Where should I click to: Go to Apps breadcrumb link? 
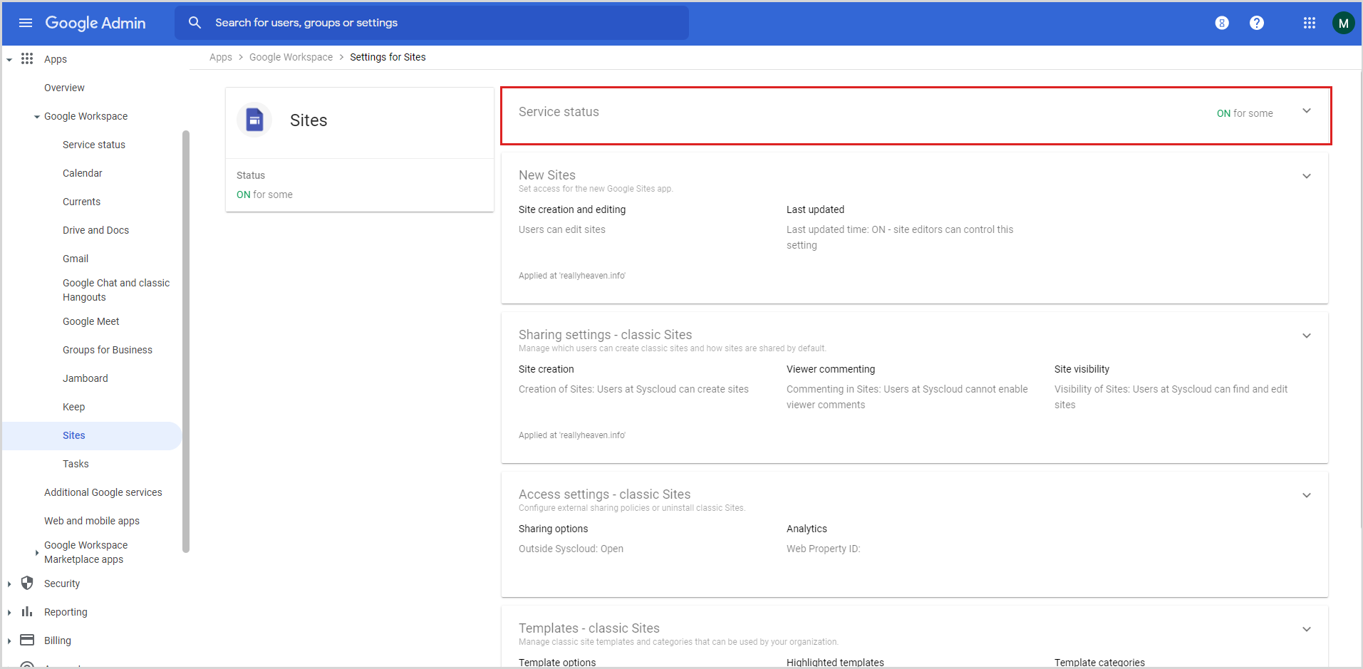tap(221, 57)
